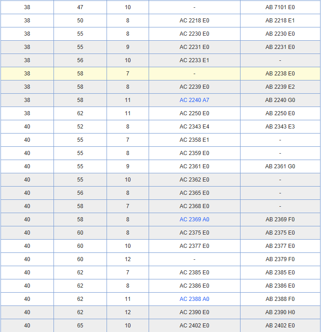Click the AC 2230 E0 cell
The height and width of the screenshot is (332, 321).
click(194, 34)
